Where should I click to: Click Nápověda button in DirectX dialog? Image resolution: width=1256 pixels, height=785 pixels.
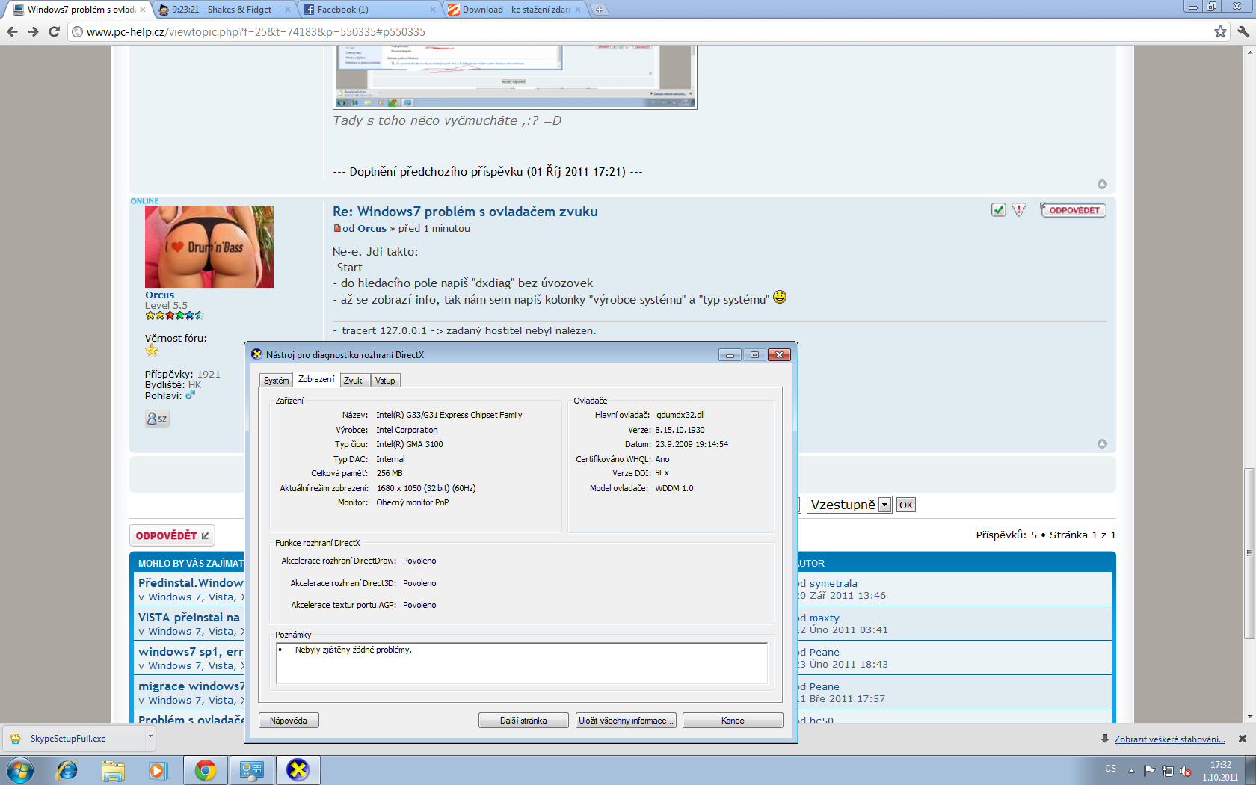point(289,721)
